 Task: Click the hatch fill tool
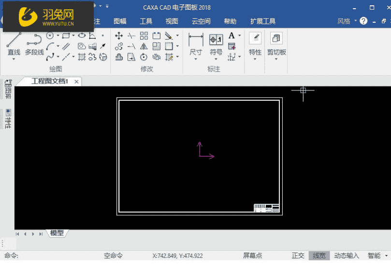coord(82,57)
